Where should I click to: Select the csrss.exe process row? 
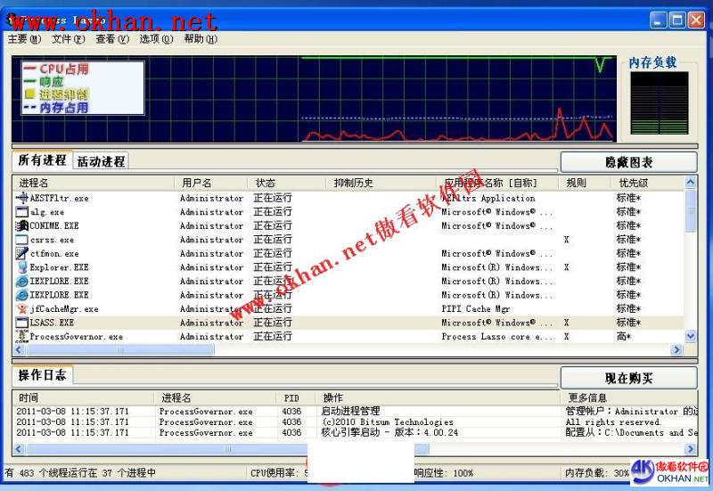(x=348, y=240)
